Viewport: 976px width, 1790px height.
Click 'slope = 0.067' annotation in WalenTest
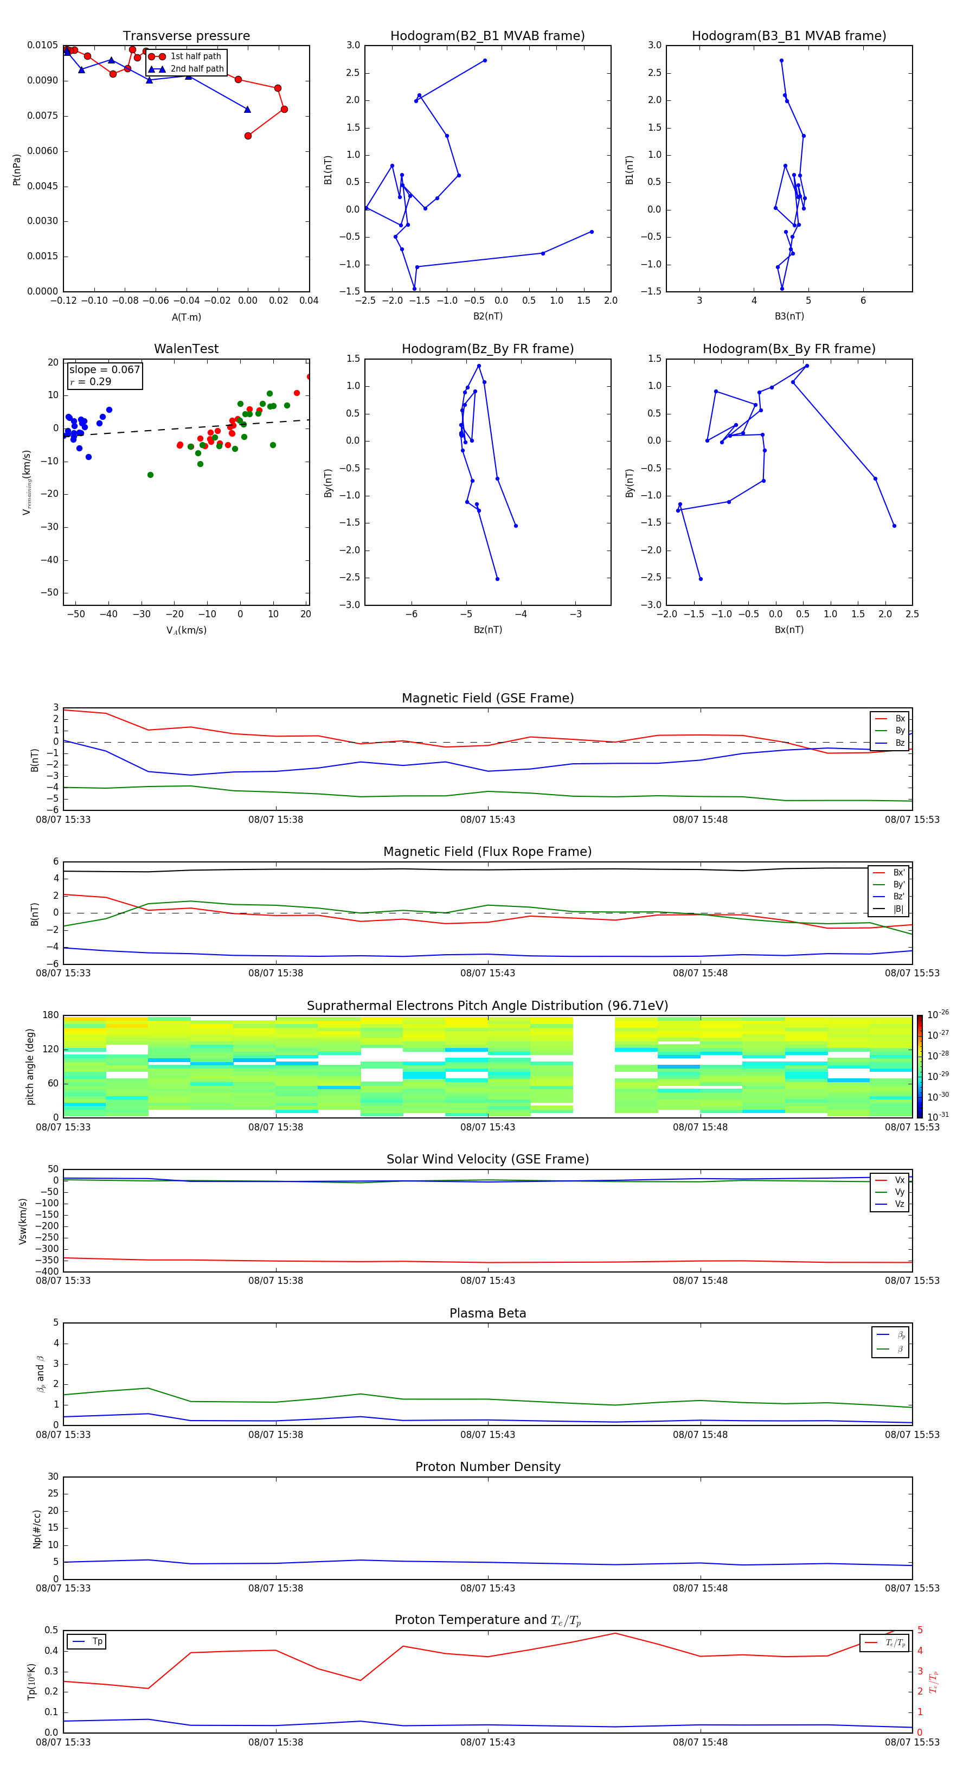(x=104, y=370)
